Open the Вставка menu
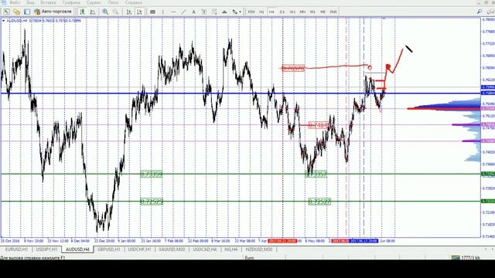The height and width of the screenshot is (278, 495). 48,2
